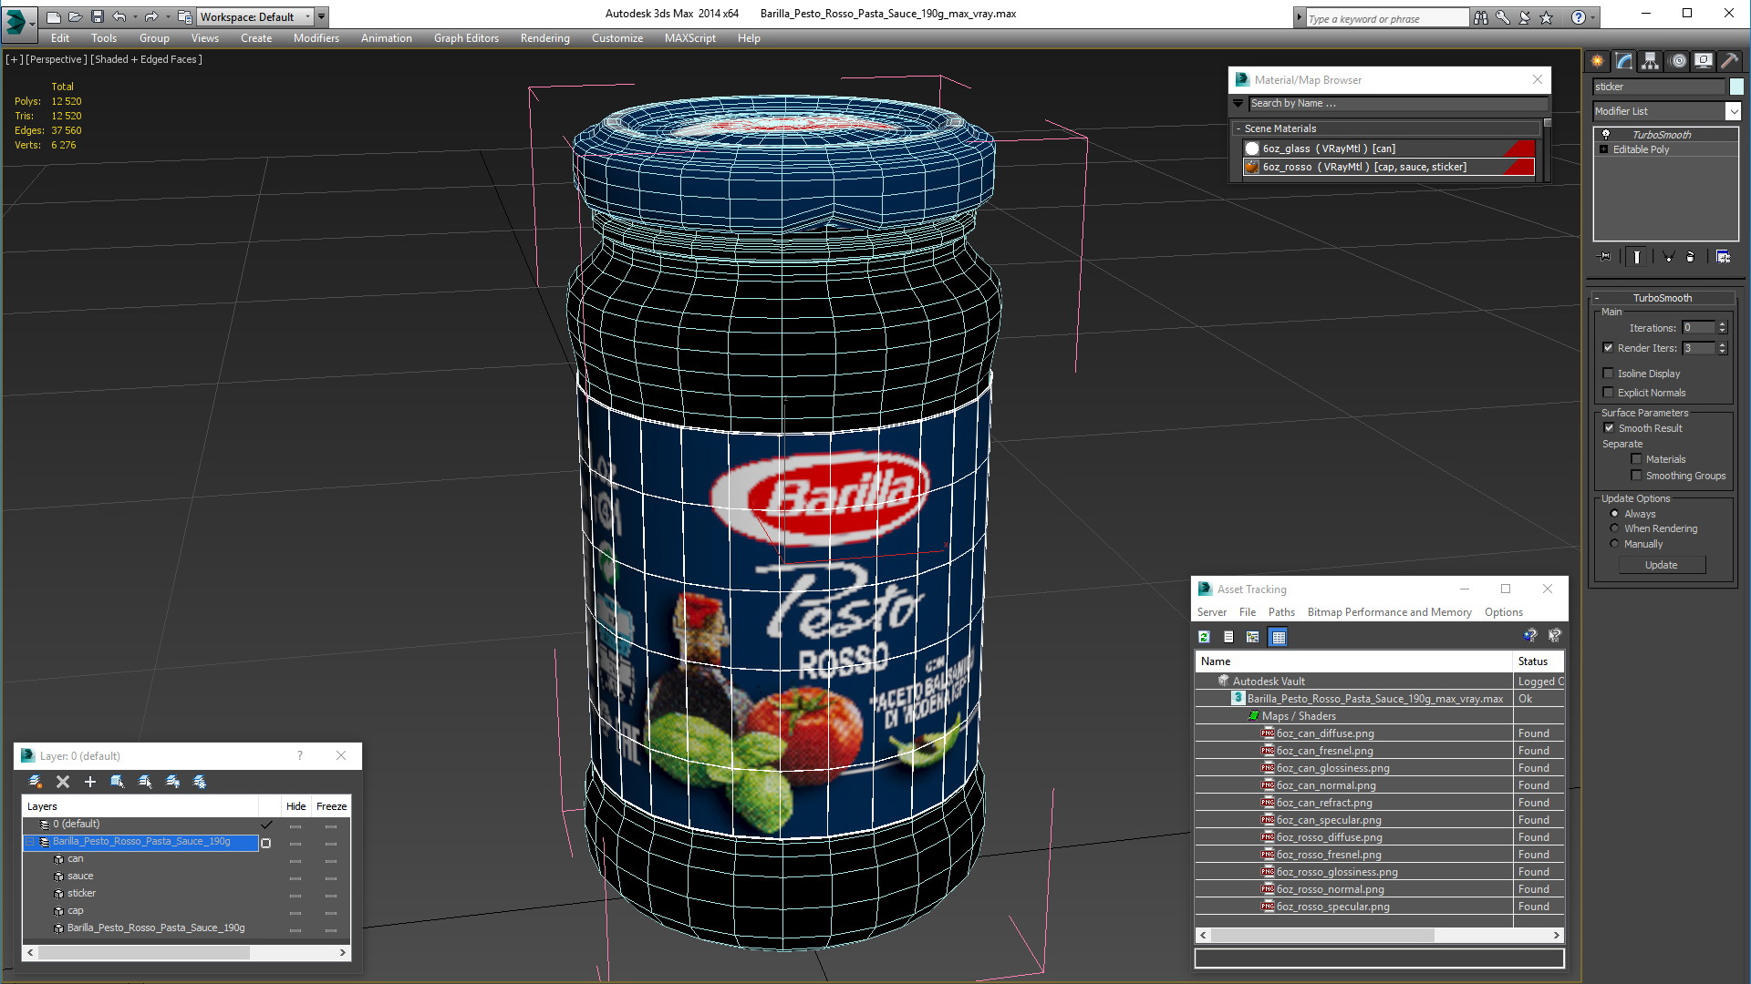This screenshot has height=984, width=1751.
Task: Click Remove Modifier trash icon
Action: (1690, 257)
